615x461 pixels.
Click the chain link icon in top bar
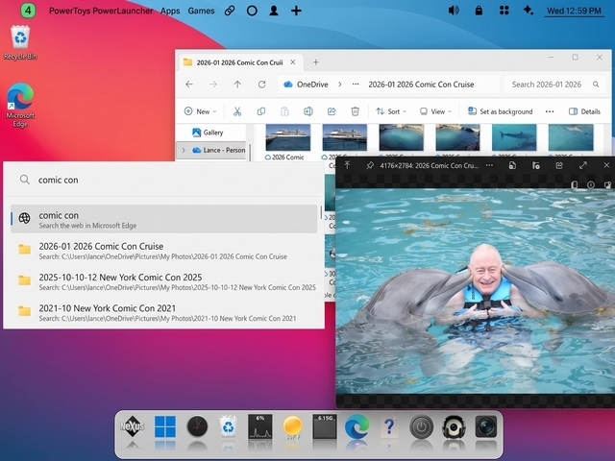pos(230,11)
